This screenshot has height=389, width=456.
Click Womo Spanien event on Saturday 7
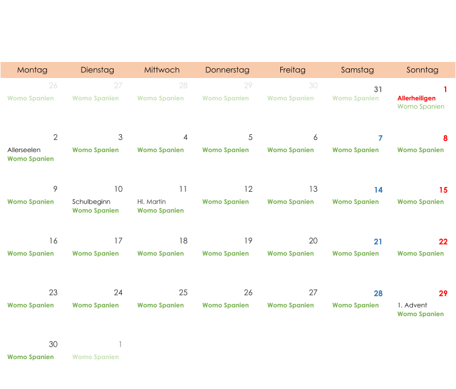tap(355, 150)
